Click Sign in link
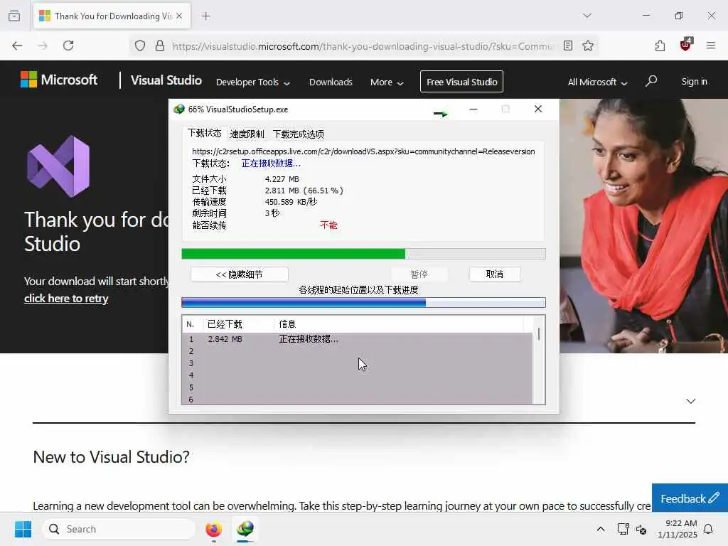728x546 pixels. point(694,81)
